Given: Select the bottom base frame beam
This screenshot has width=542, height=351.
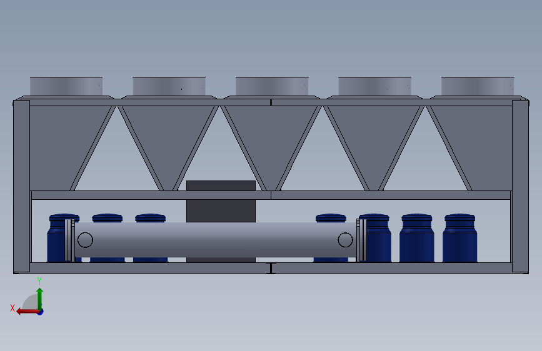Looking at the screenshot, I should pyautogui.click(x=271, y=268).
